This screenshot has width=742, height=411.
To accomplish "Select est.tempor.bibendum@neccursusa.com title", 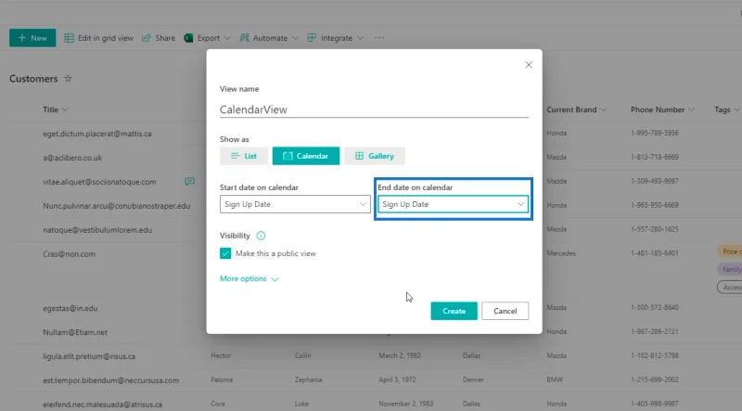I will pyautogui.click(x=111, y=380).
